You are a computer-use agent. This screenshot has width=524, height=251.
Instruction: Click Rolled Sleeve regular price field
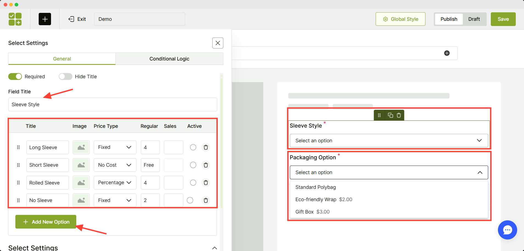pyautogui.click(x=150, y=183)
